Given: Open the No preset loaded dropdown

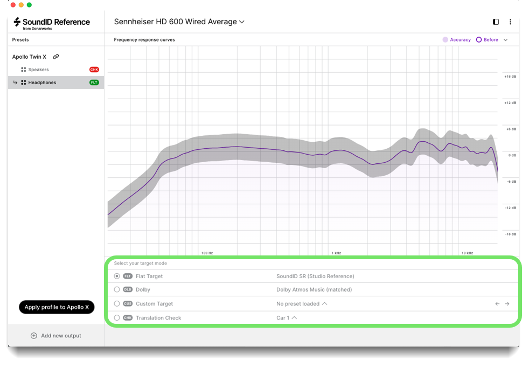Looking at the screenshot, I should pos(302,304).
